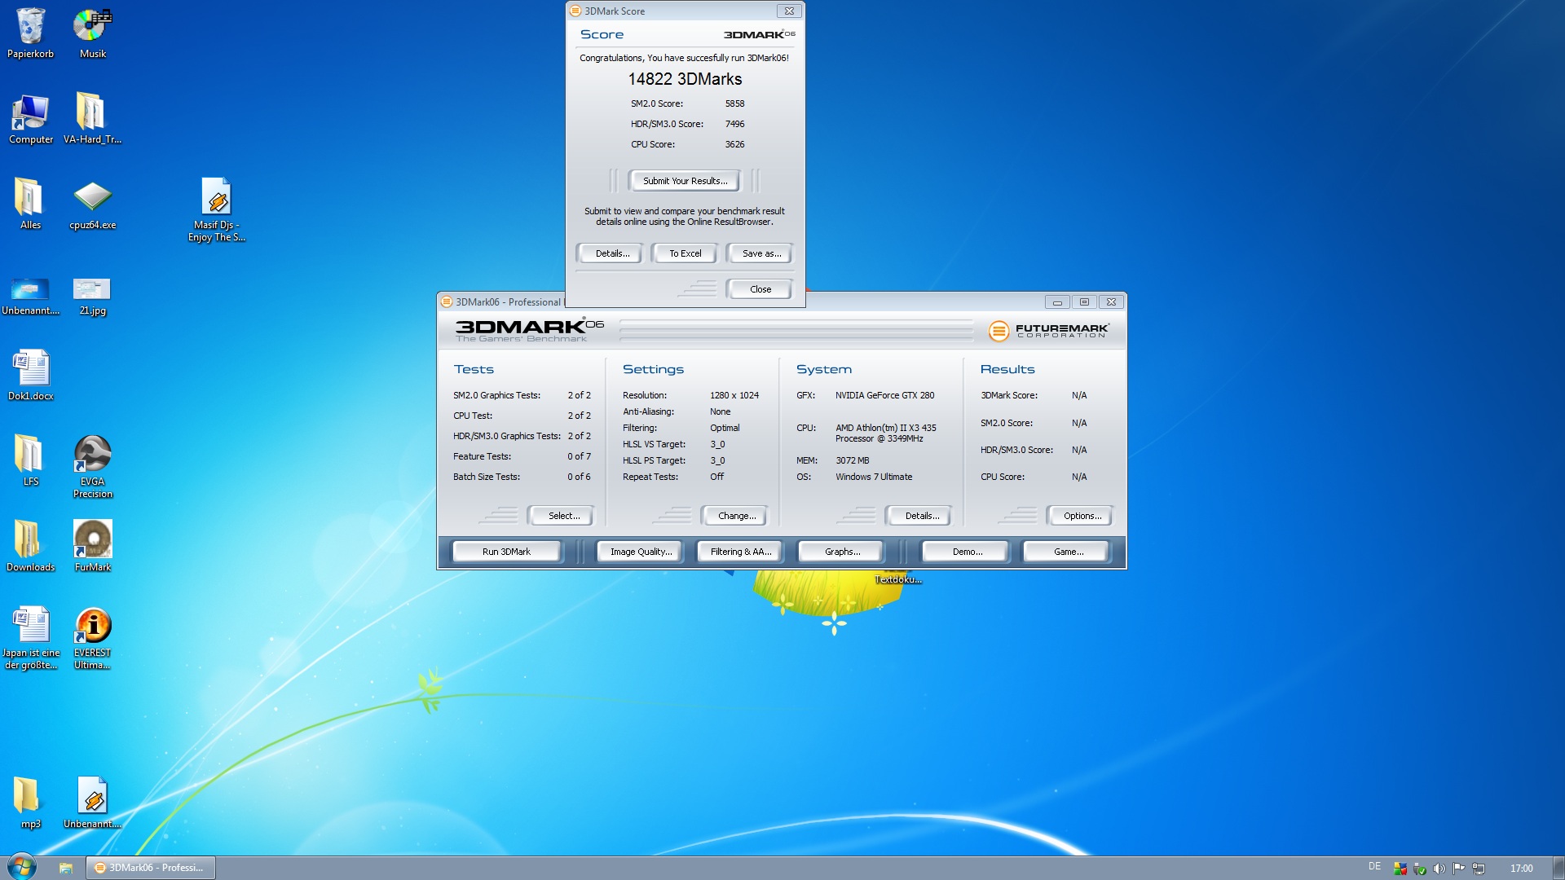1565x880 pixels.
Task: Click the Futuremark Corporation logo
Action: 1048,330
